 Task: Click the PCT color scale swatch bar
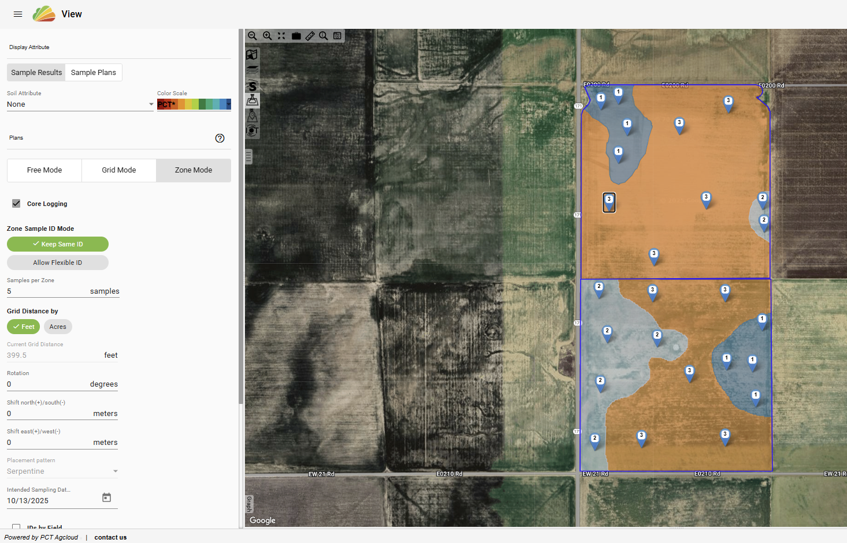(194, 104)
